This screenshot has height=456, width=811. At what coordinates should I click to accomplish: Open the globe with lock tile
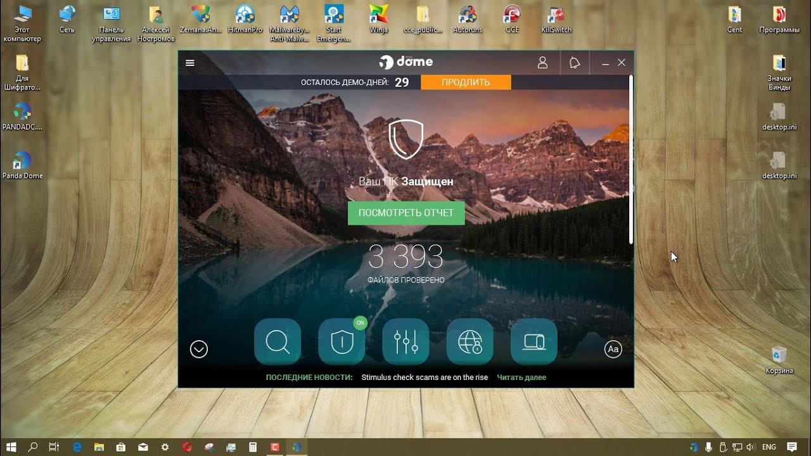pyautogui.click(x=469, y=341)
